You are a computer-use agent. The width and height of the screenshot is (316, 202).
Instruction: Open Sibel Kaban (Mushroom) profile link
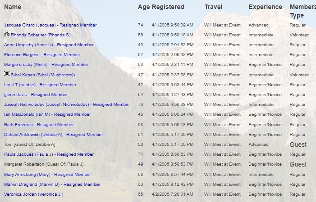(x=43, y=75)
